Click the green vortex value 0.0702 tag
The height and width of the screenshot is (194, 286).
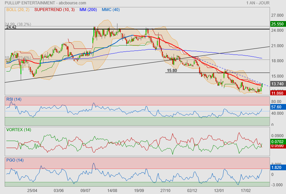pyautogui.click(x=277, y=142)
